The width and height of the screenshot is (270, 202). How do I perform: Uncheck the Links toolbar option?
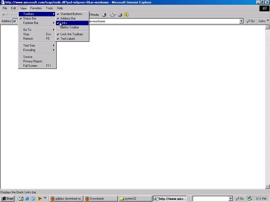[72, 23]
